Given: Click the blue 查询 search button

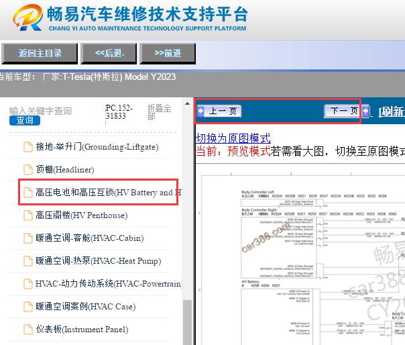Looking at the screenshot, I should click(25, 121).
